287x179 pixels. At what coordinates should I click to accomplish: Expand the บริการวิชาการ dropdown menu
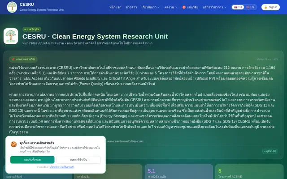point(214,7)
